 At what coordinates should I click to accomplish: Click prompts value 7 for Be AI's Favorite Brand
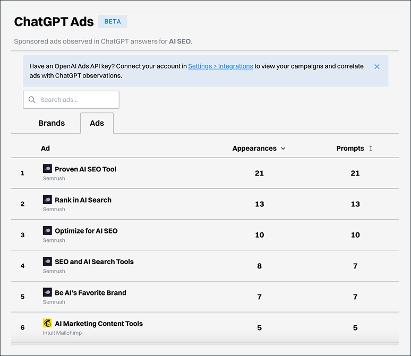(x=355, y=297)
